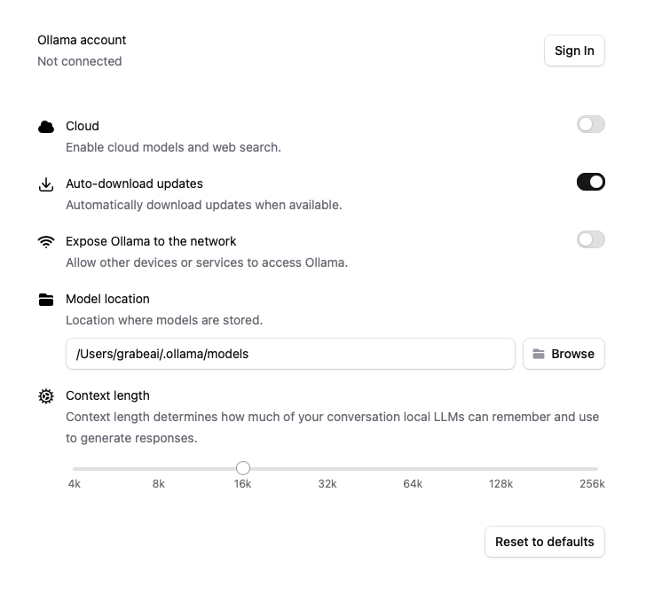The width and height of the screenshot is (670, 594).
Task: Click the Context length gear icon
Action: click(46, 396)
